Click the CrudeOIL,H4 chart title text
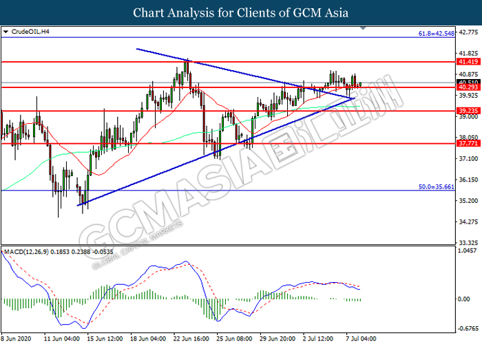 click(30, 32)
